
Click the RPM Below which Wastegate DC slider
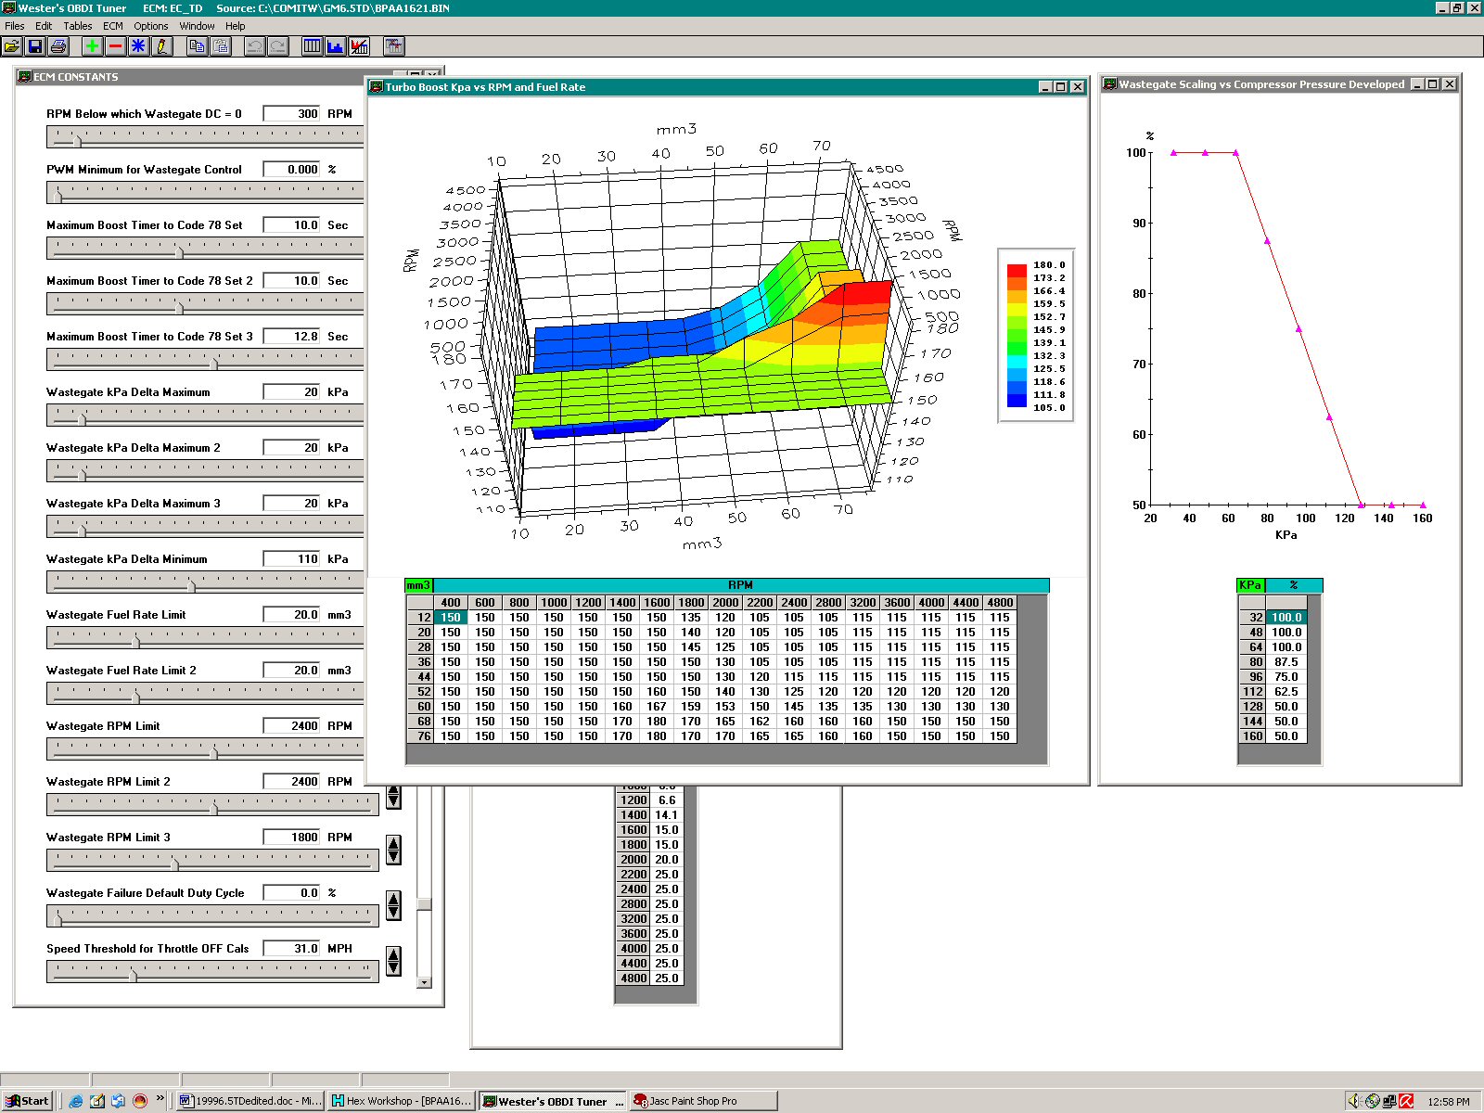click(205, 137)
